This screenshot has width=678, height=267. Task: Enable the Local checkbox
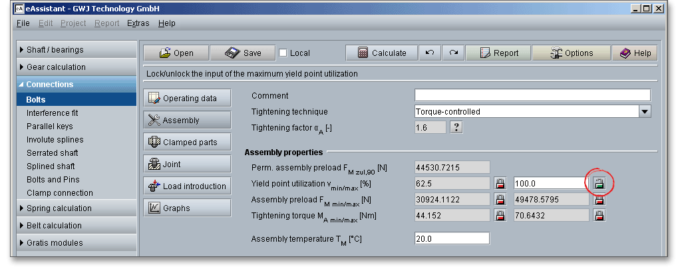click(x=283, y=53)
